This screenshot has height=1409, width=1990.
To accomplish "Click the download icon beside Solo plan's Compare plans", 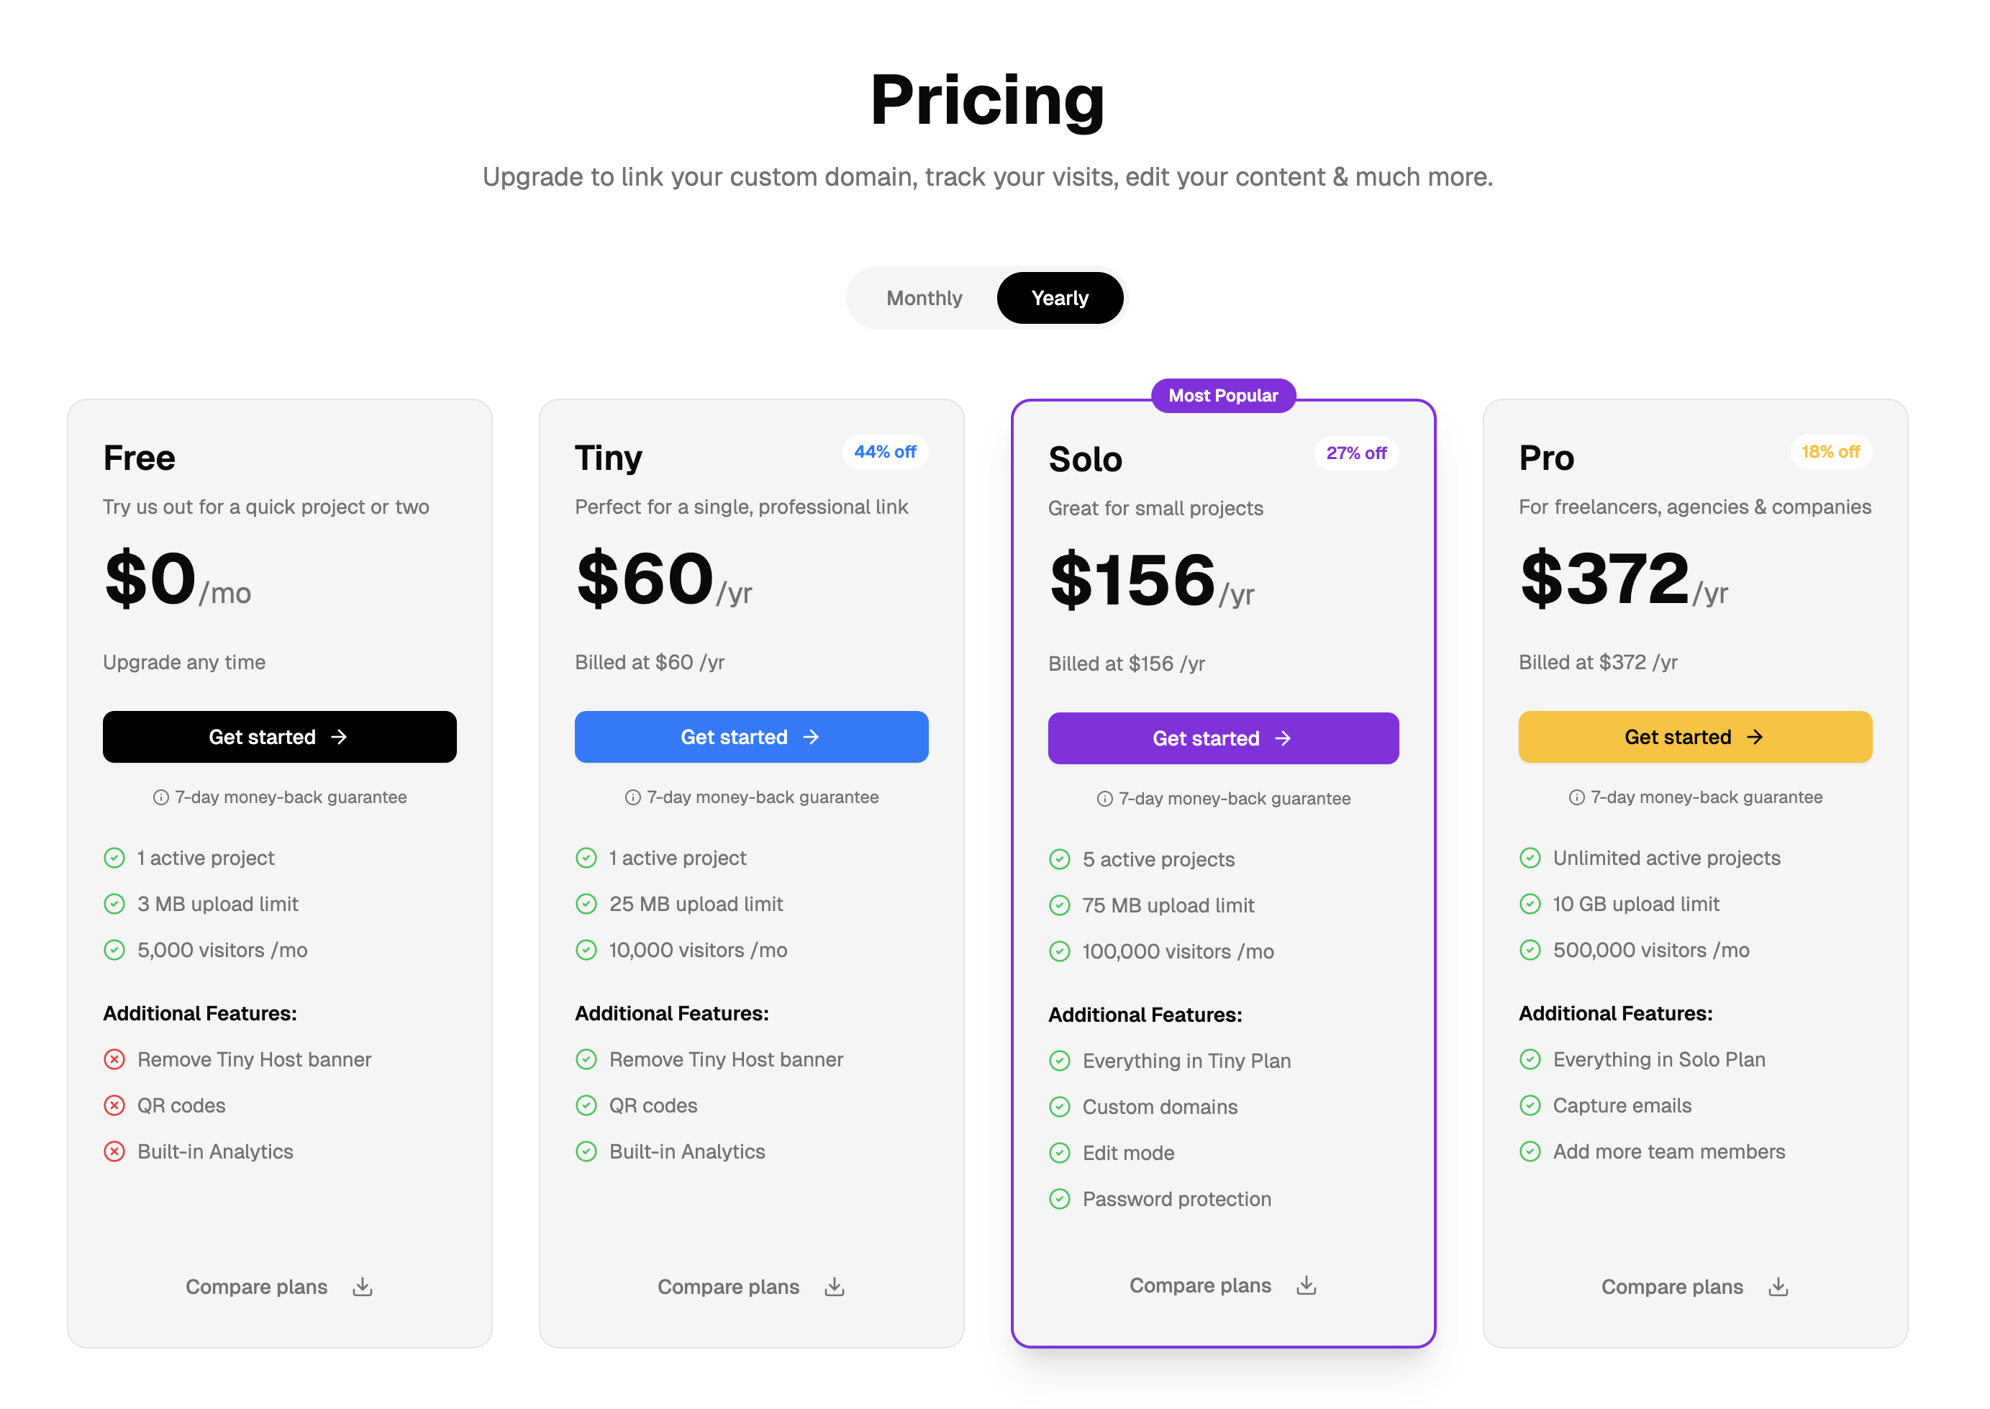I will (x=1307, y=1285).
